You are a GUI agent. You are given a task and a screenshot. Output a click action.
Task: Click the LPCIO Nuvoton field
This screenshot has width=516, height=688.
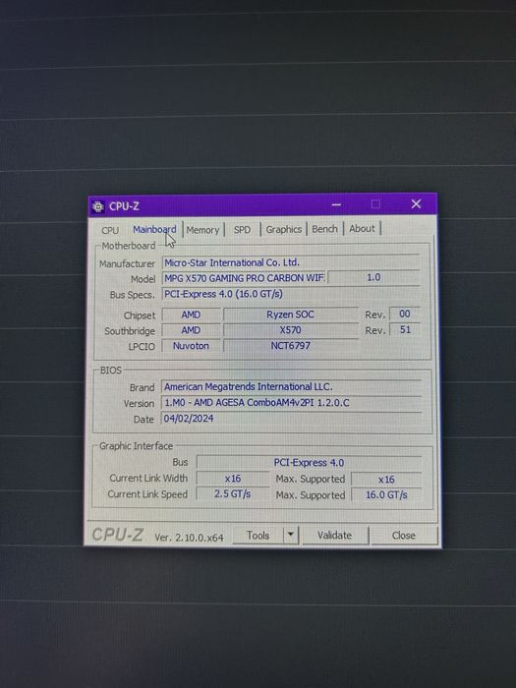click(191, 346)
